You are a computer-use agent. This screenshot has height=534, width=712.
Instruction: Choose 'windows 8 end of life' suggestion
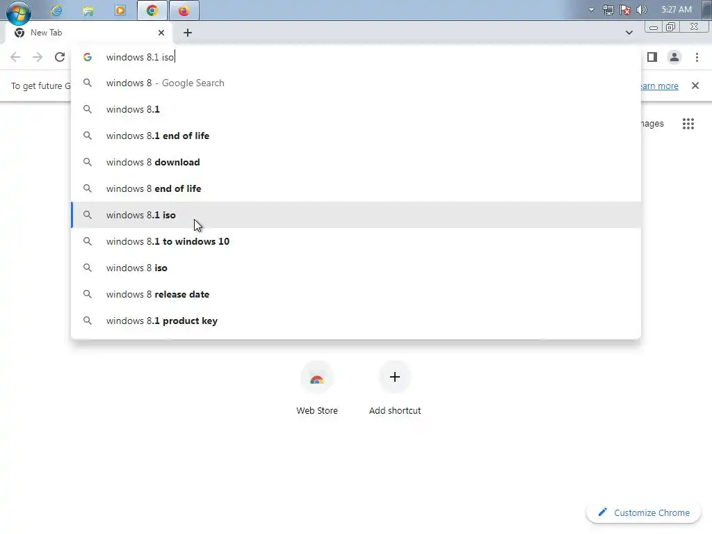[x=356, y=188]
